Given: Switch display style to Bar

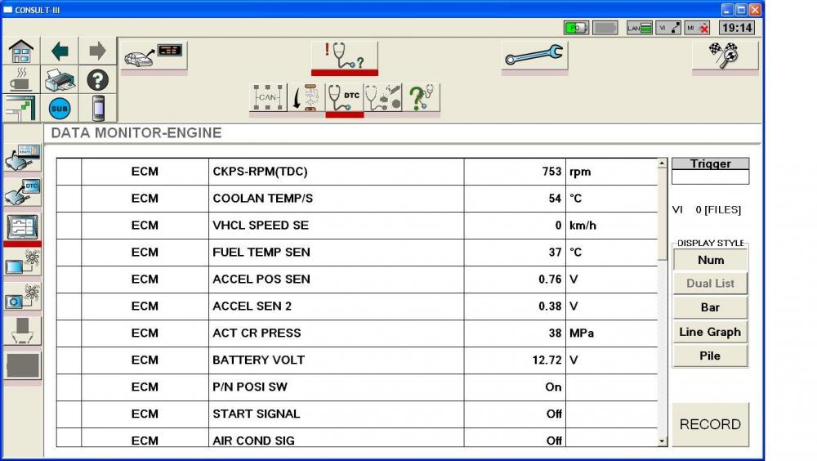Looking at the screenshot, I should 710,307.
